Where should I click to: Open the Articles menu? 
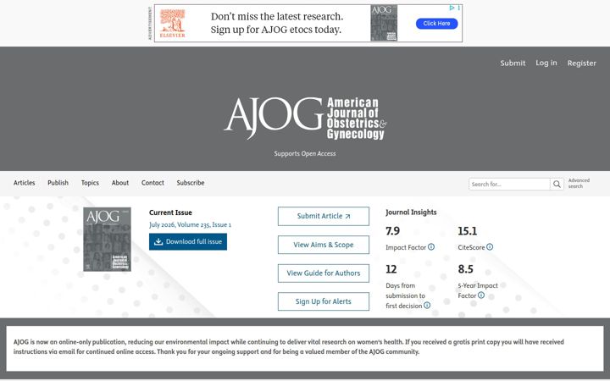pyautogui.click(x=24, y=183)
